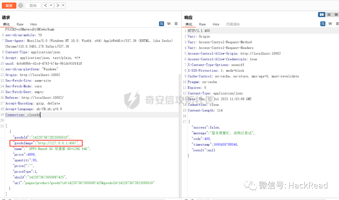The height and width of the screenshot is (200, 339).
Task: Select the request 美化 tab
Action: (7, 24)
